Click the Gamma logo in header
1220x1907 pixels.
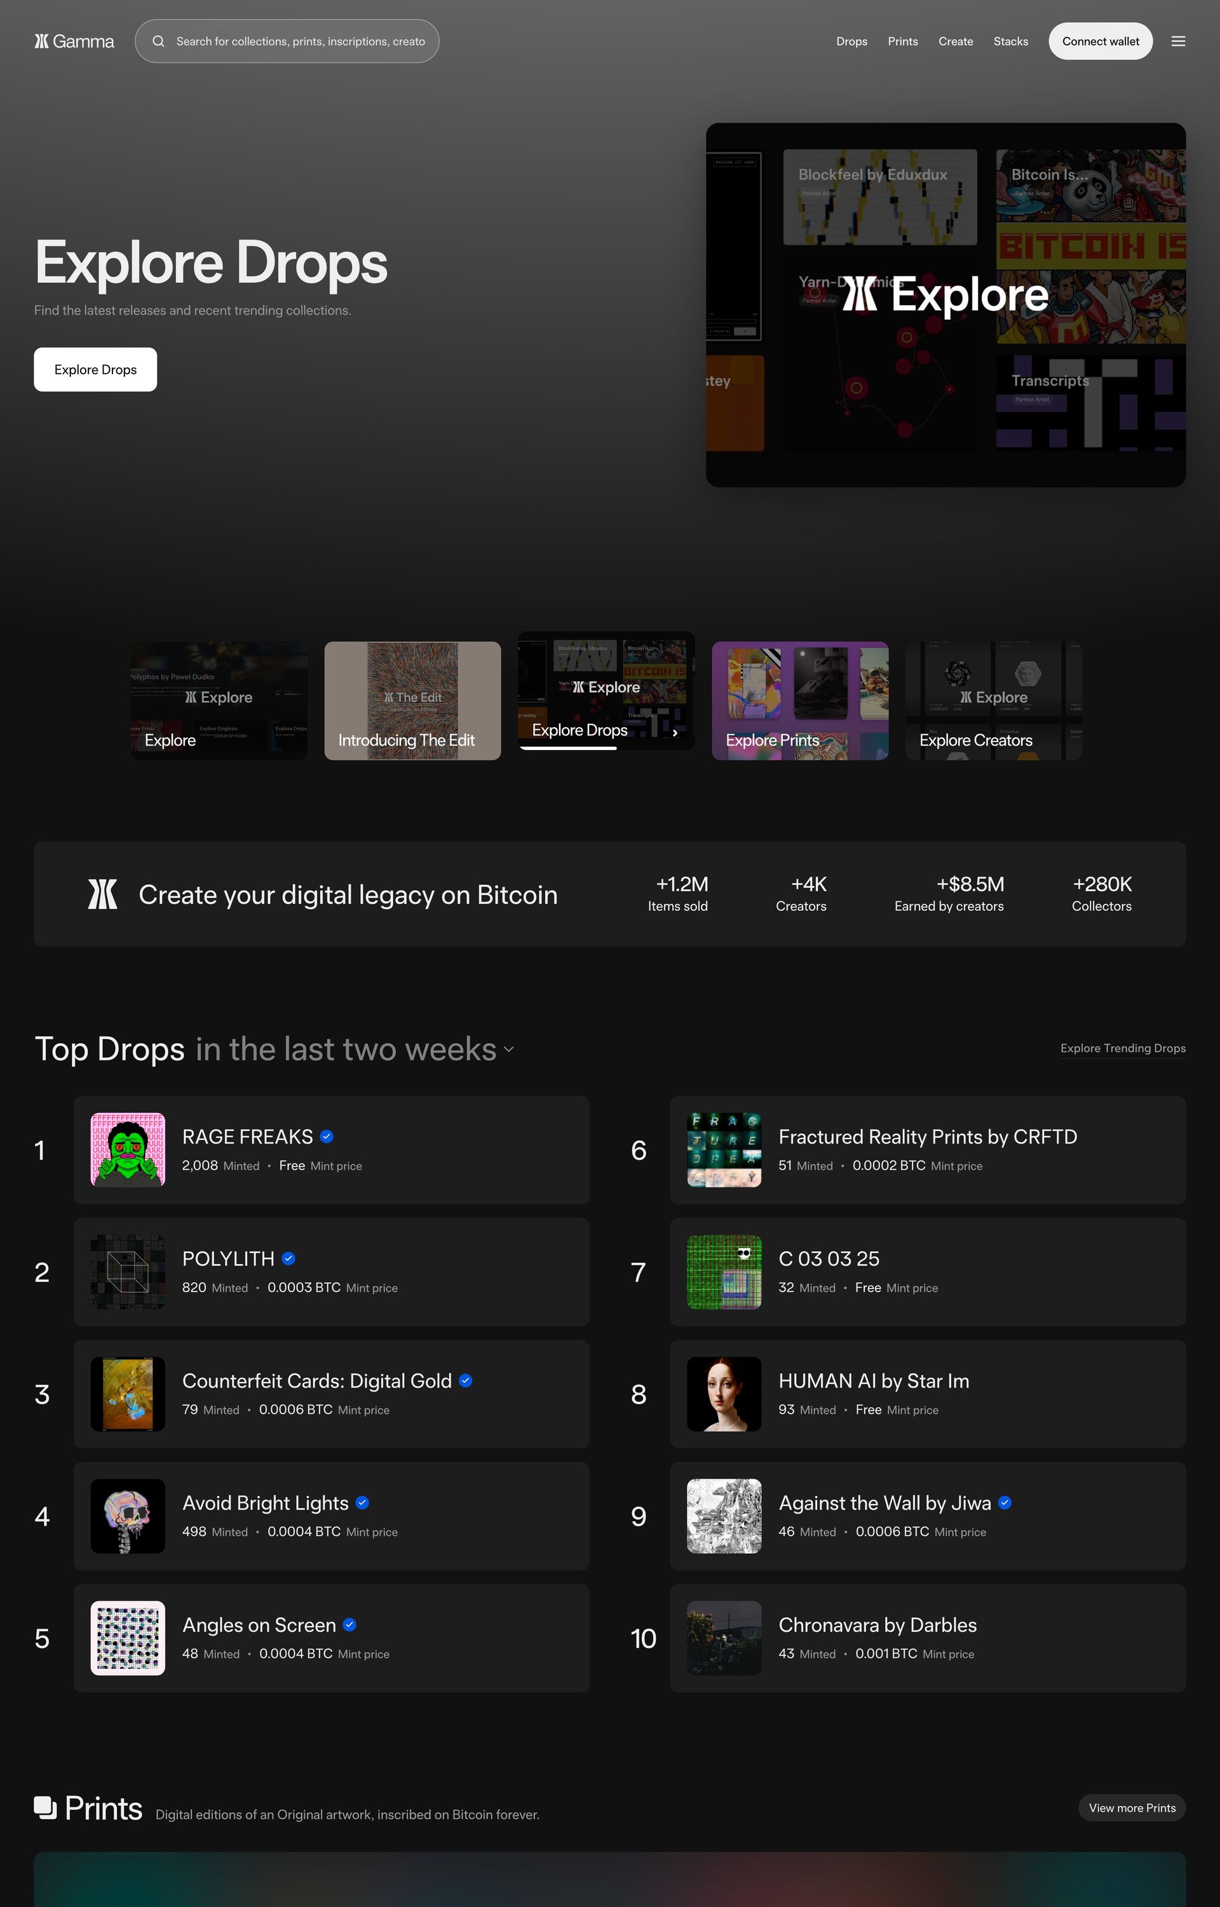pyautogui.click(x=74, y=41)
